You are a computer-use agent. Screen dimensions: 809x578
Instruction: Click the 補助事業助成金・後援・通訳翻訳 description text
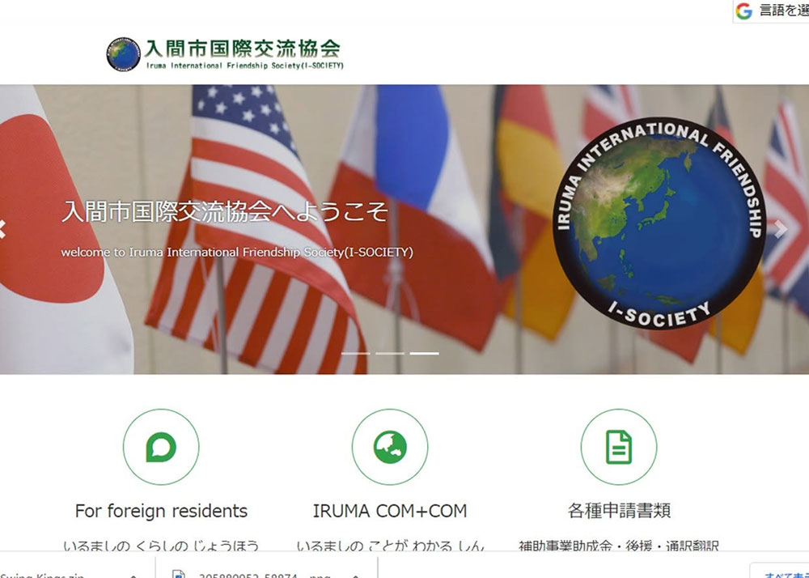[619, 545]
